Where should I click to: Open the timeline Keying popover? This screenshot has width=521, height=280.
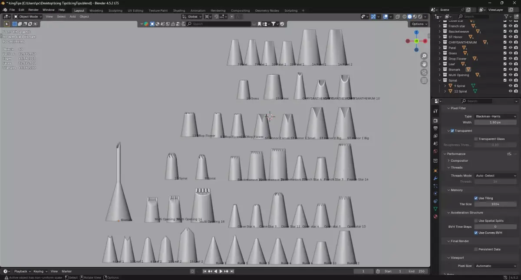point(40,271)
